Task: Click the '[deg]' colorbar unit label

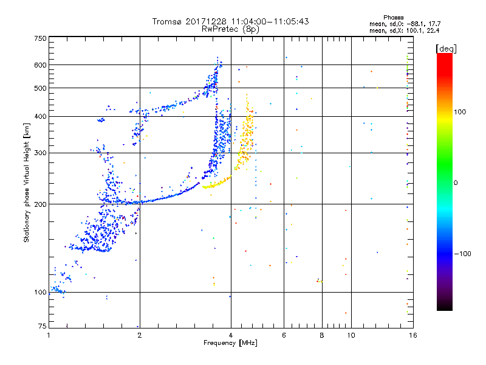Action: (x=446, y=49)
